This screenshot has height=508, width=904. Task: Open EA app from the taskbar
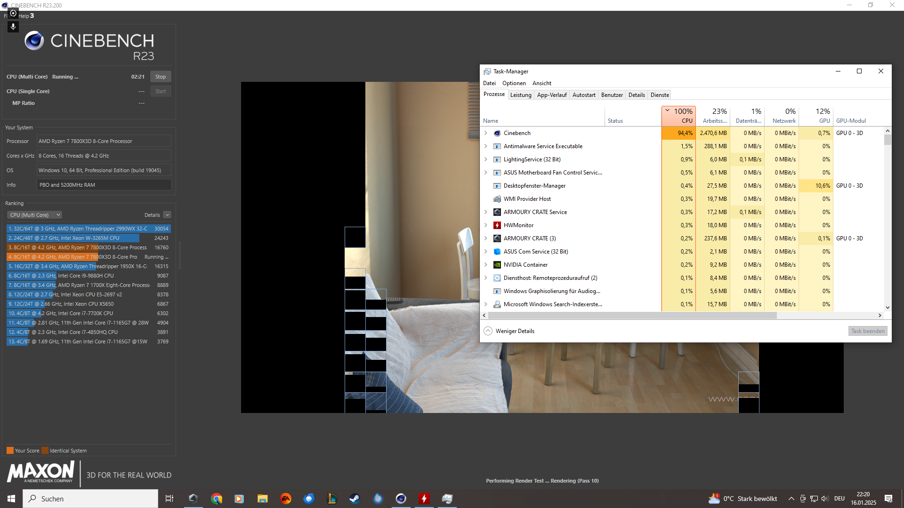[286, 499]
